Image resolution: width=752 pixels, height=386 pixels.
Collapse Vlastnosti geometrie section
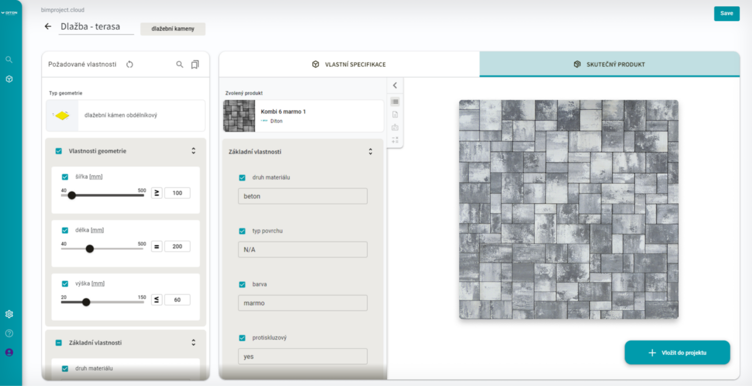(x=193, y=151)
